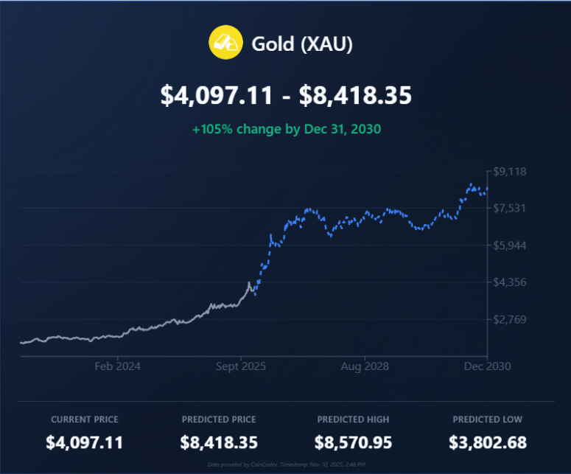The height and width of the screenshot is (474, 571).
Task: Click the Current Price label
Action: coord(85,419)
